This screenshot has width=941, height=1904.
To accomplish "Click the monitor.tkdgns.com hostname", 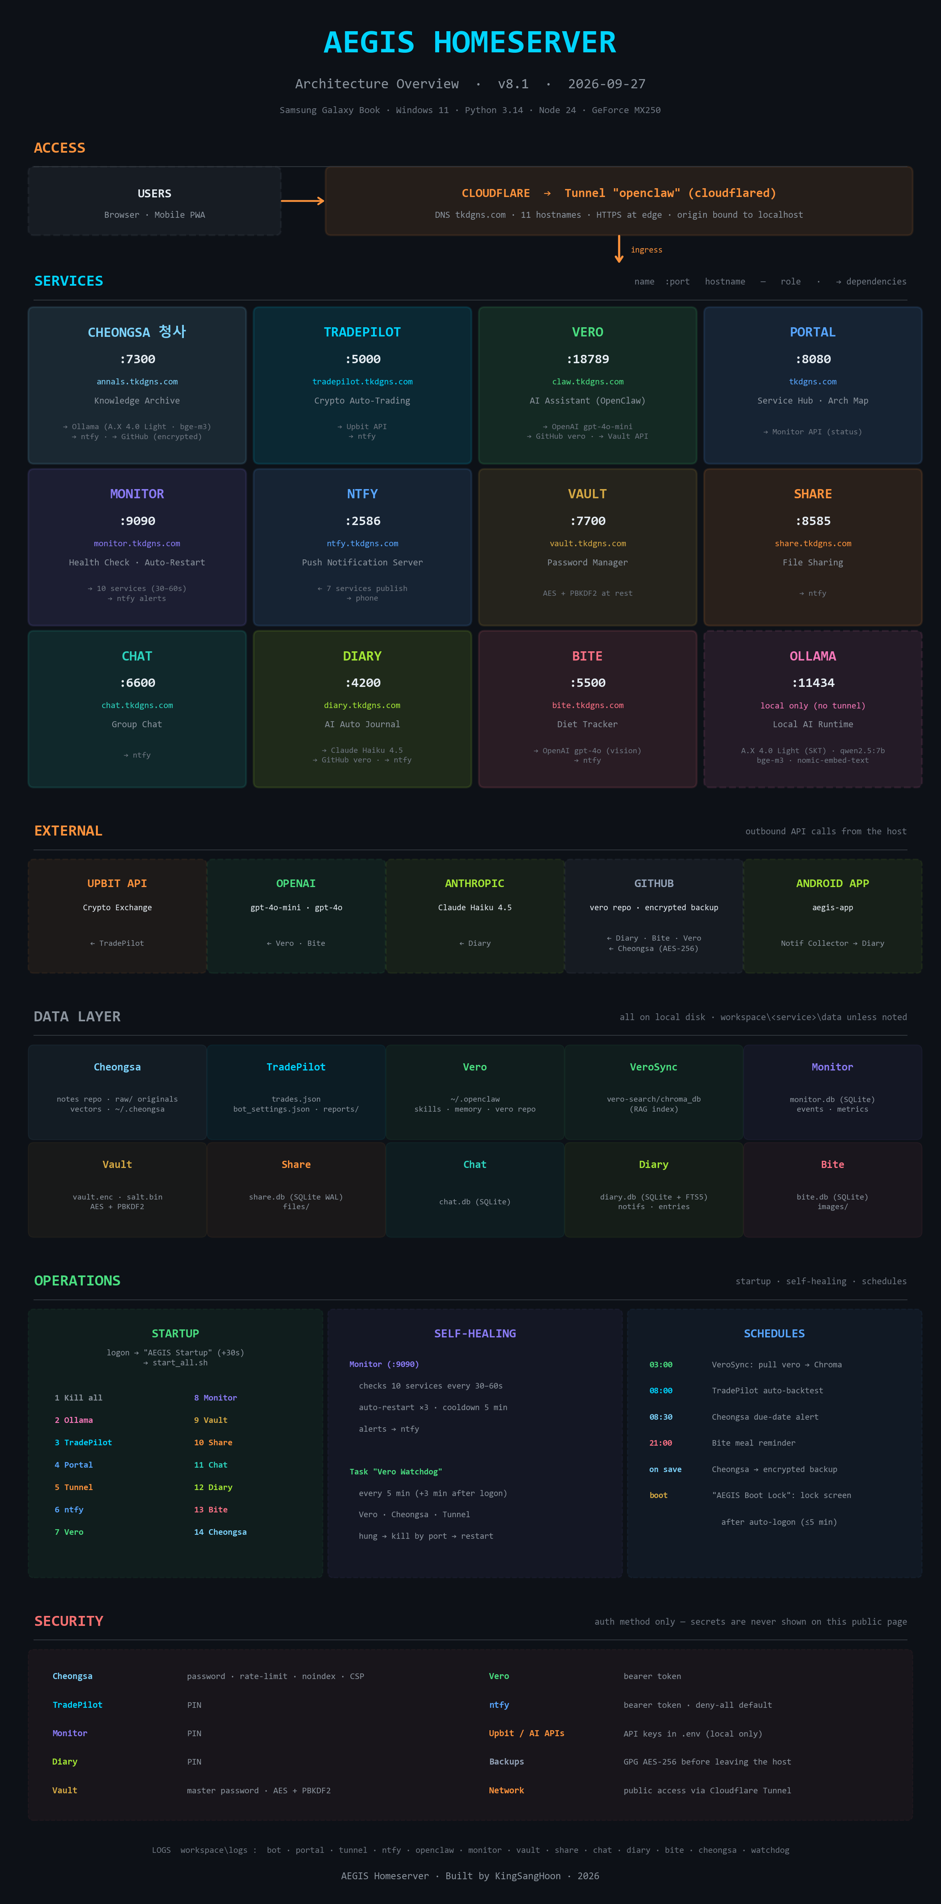I will pyautogui.click(x=137, y=543).
